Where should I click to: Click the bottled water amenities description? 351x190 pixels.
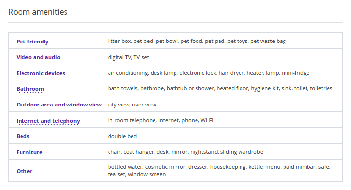(219, 170)
